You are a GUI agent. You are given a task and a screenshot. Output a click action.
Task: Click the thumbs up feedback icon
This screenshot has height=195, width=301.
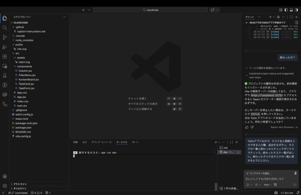[x=247, y=127]
